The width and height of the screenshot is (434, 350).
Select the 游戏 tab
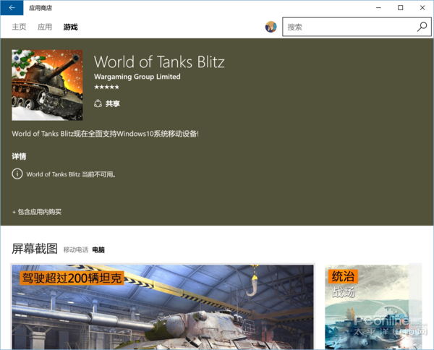[x=70, y=27]
